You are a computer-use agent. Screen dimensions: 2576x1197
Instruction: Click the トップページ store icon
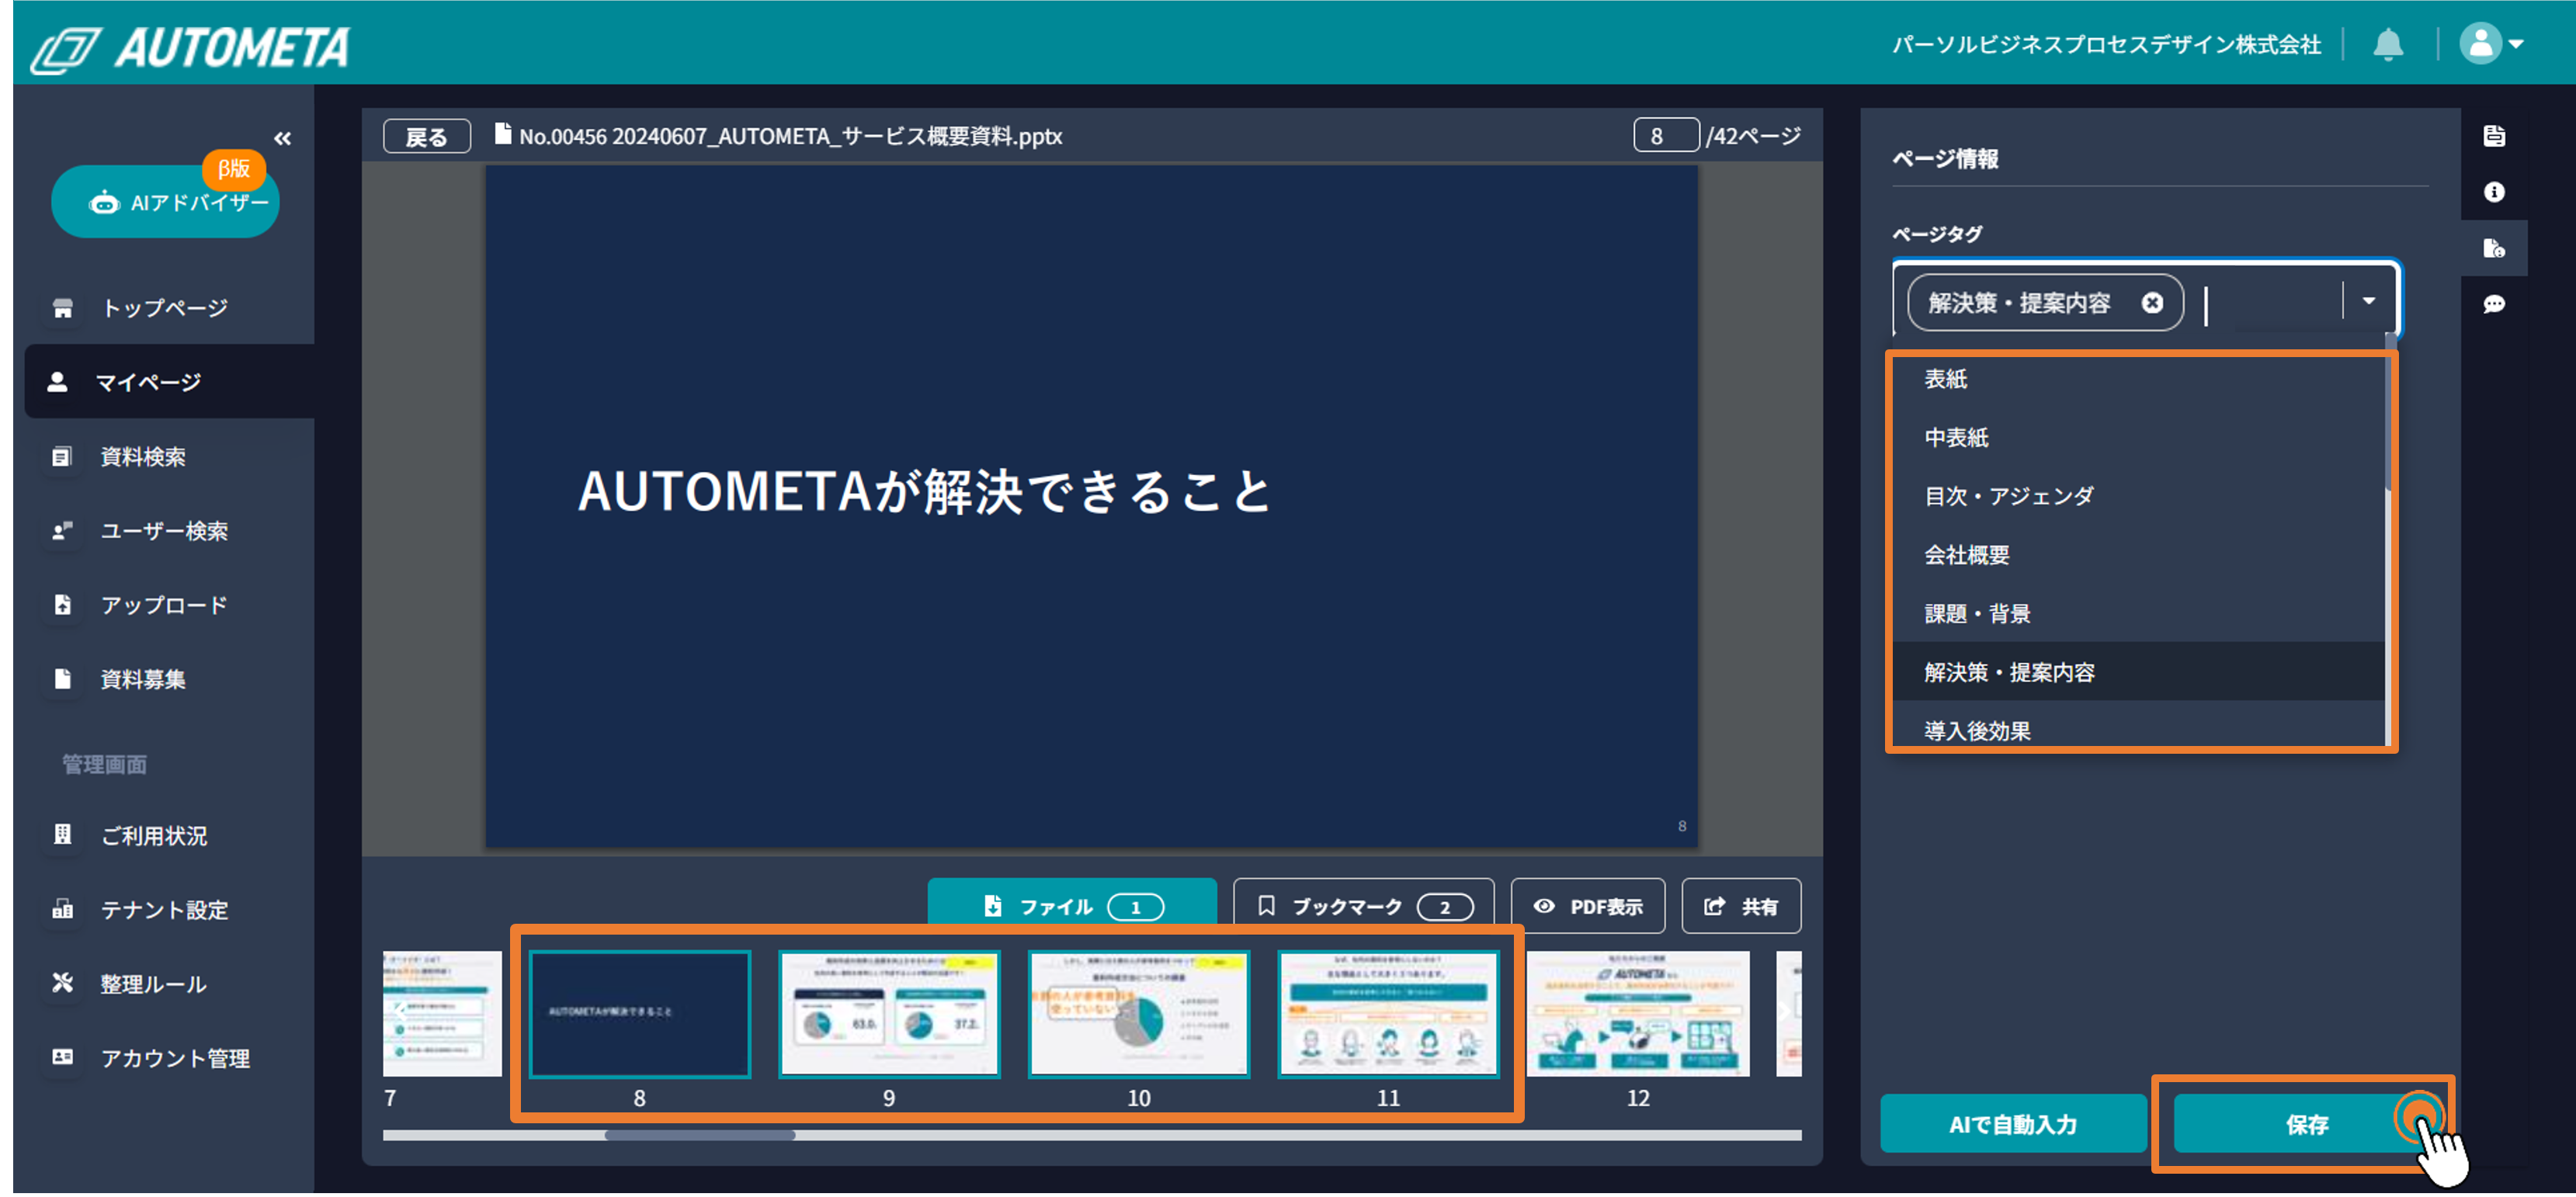[x=62, y=308]
